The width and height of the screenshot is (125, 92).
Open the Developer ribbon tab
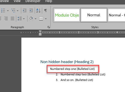tap(33, 1)
